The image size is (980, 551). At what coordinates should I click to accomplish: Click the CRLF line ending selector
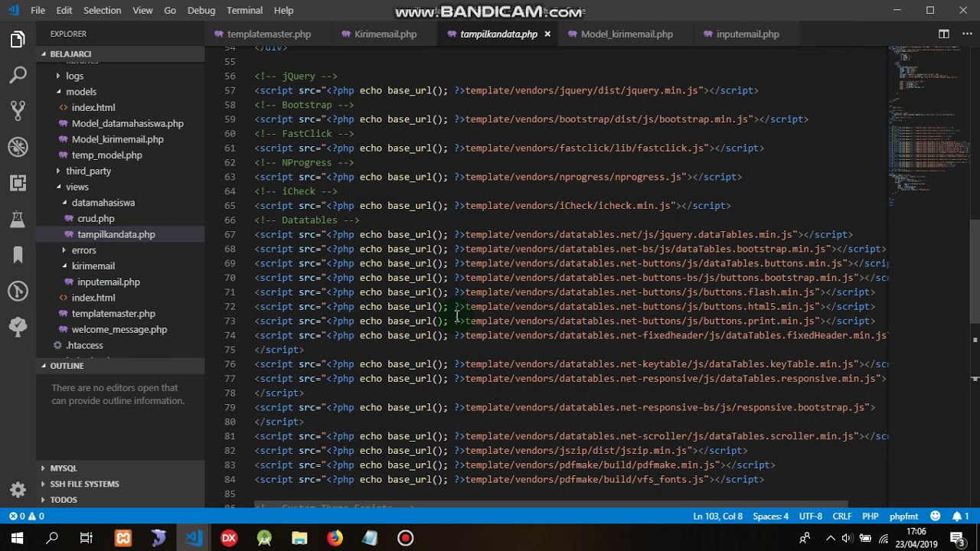click(842, 517)
